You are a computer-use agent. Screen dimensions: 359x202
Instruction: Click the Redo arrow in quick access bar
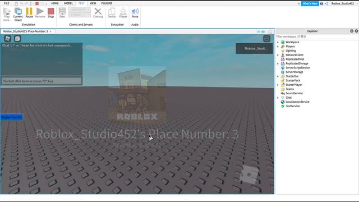click(26, 3)
